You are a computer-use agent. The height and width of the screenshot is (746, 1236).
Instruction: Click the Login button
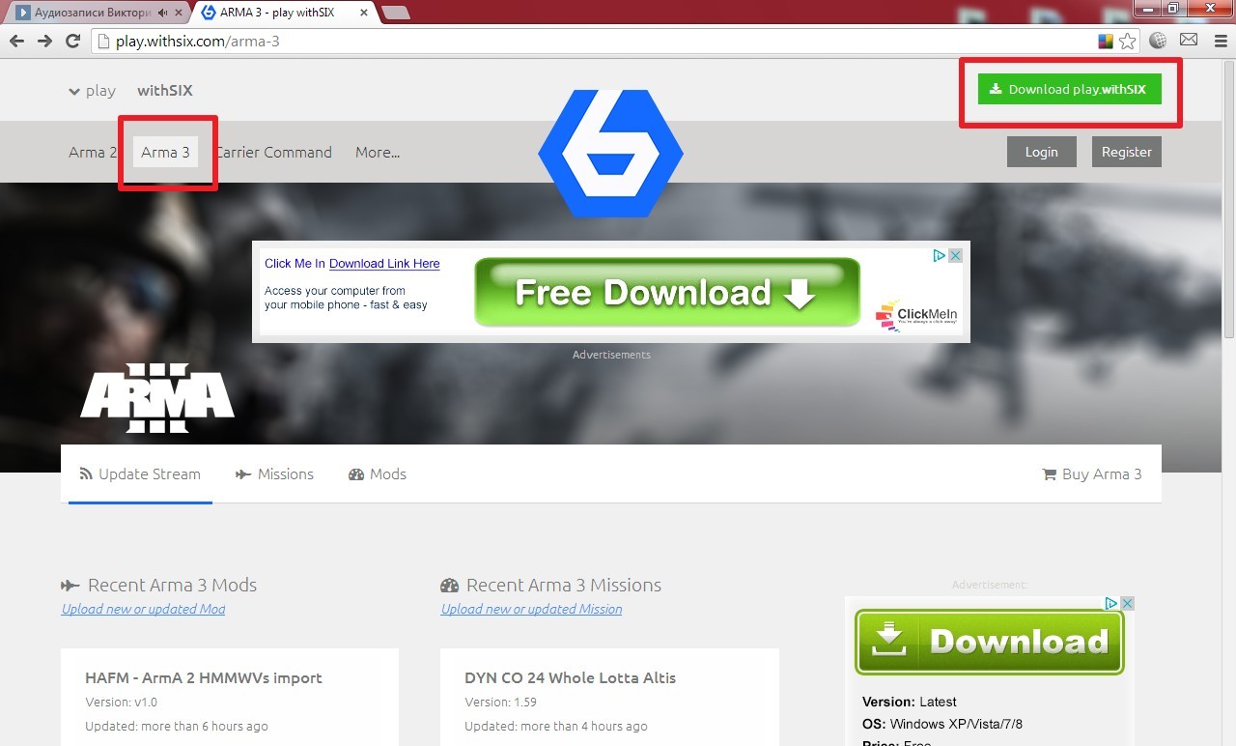point(1041,152)
